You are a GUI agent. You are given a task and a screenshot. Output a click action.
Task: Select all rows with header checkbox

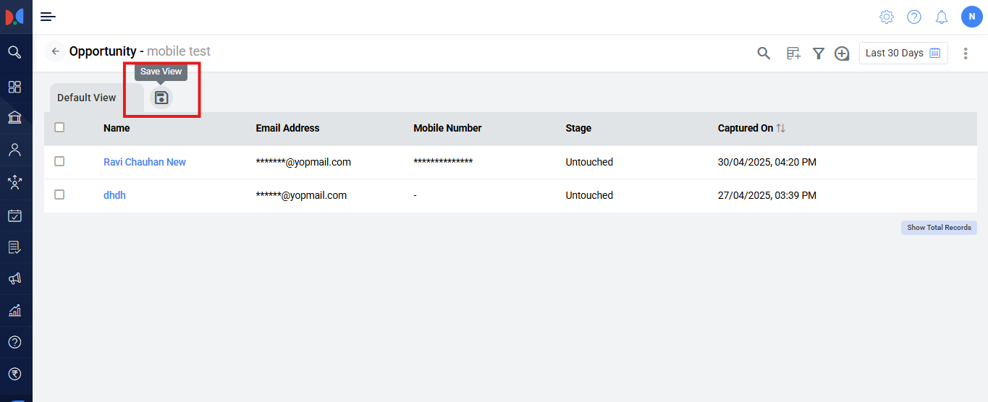(59, 127)
